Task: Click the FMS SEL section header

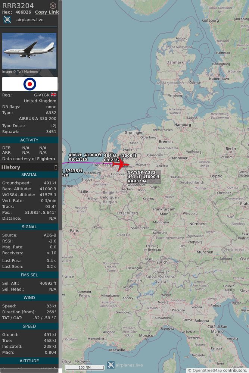Action: 29,275
